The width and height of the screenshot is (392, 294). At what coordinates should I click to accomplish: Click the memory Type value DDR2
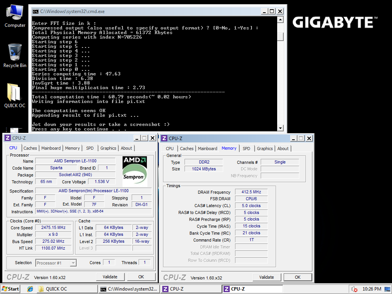(204, 162)
